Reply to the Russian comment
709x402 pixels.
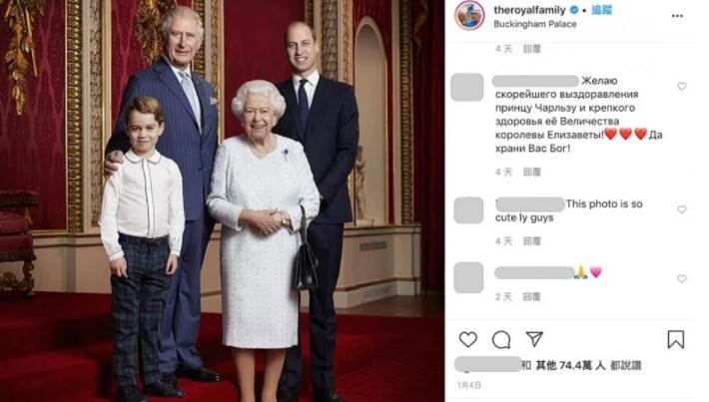tap(531, 173)
